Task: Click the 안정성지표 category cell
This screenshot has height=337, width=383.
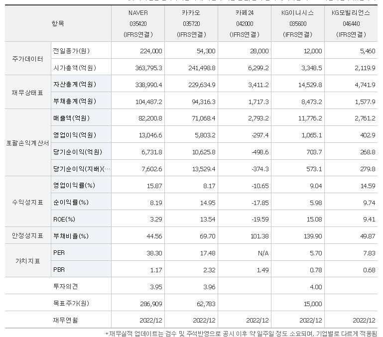Action: point(27,235)
